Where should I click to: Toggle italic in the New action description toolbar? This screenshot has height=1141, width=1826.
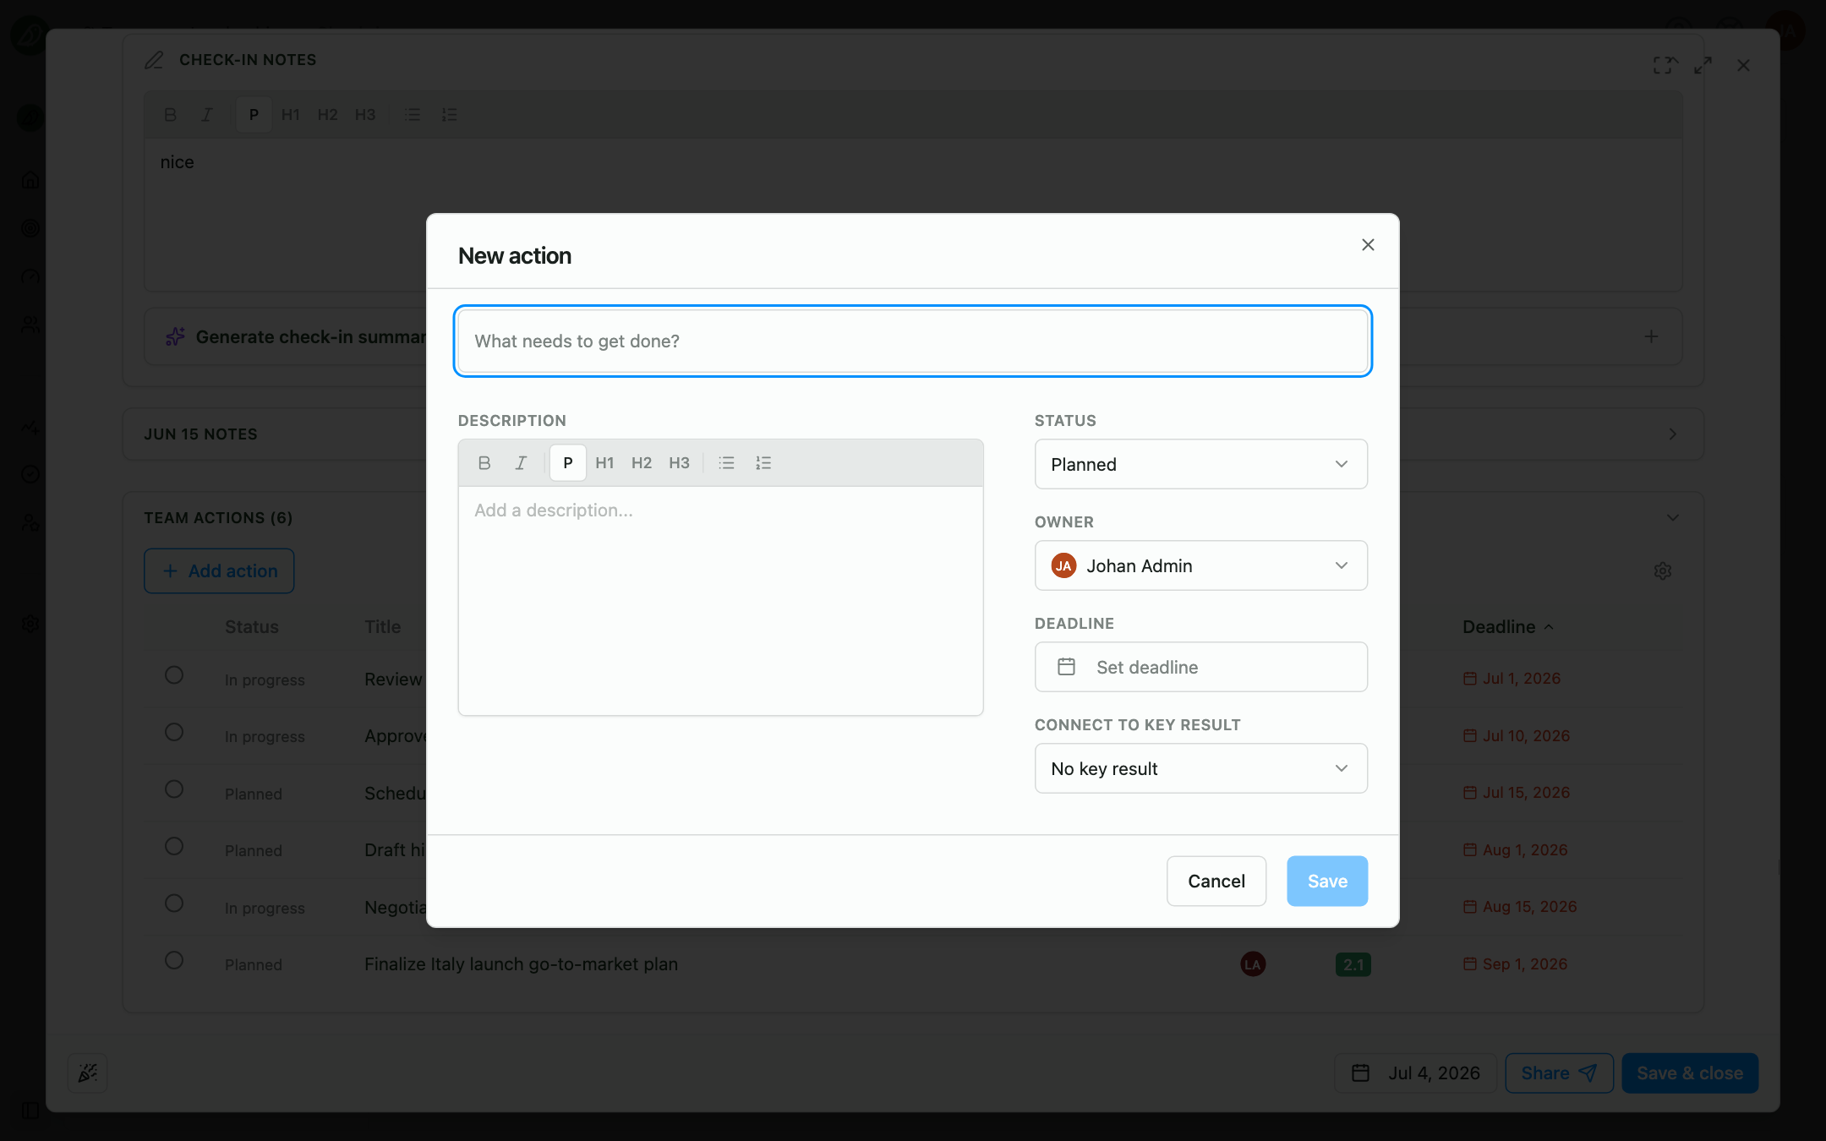coord(521,463)
